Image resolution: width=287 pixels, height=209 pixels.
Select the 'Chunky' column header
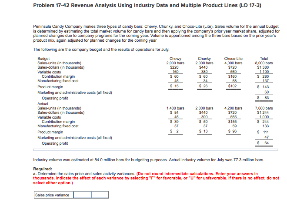click(x=204, y=59)
